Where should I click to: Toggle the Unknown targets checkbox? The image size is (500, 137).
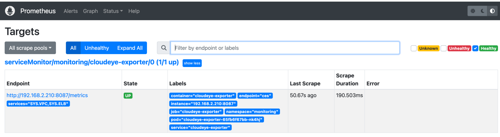tap(414, 48)
